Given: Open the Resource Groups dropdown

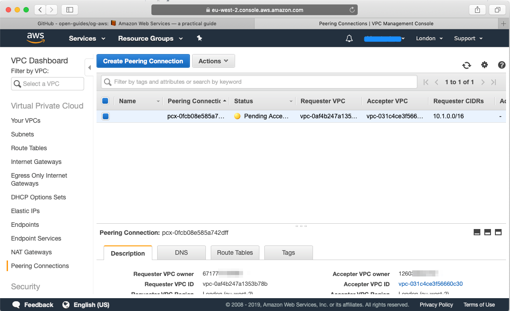Looking at the screenshot, I should pyautogui.click(x=150, y=39).
